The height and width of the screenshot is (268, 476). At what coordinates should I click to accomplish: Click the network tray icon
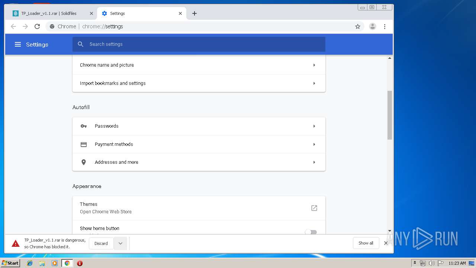pos(423,263)
